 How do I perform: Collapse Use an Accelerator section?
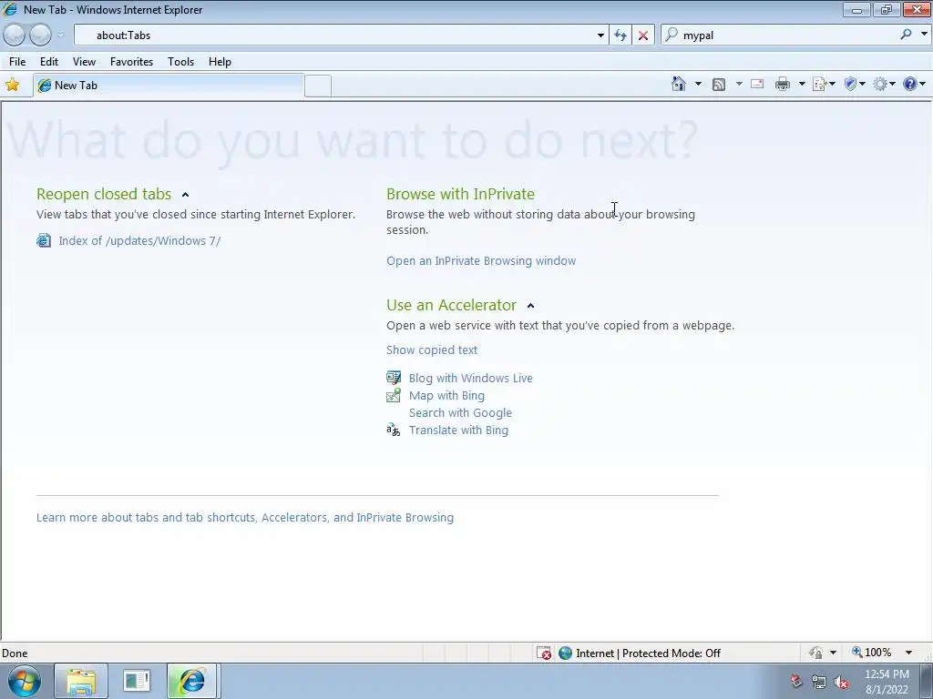click(x=531, y=306)
